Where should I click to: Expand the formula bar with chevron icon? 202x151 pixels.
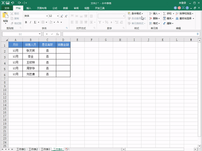[198, 34]
